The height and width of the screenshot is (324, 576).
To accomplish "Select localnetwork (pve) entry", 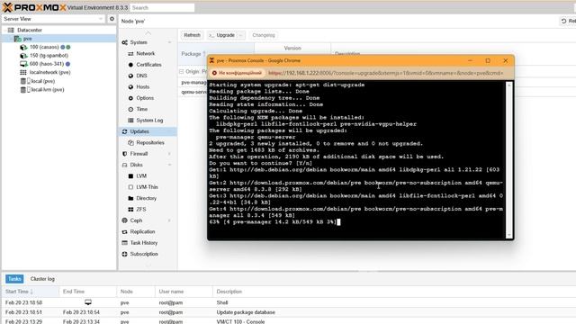I will (49, 72).
